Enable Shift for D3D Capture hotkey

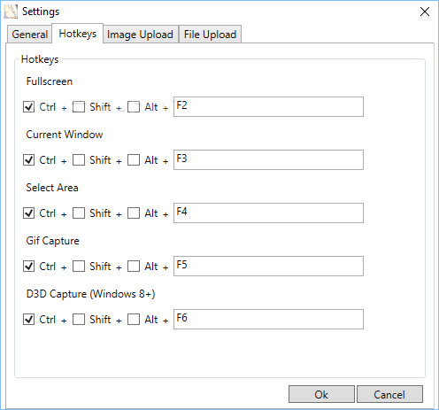pos(79,319)
